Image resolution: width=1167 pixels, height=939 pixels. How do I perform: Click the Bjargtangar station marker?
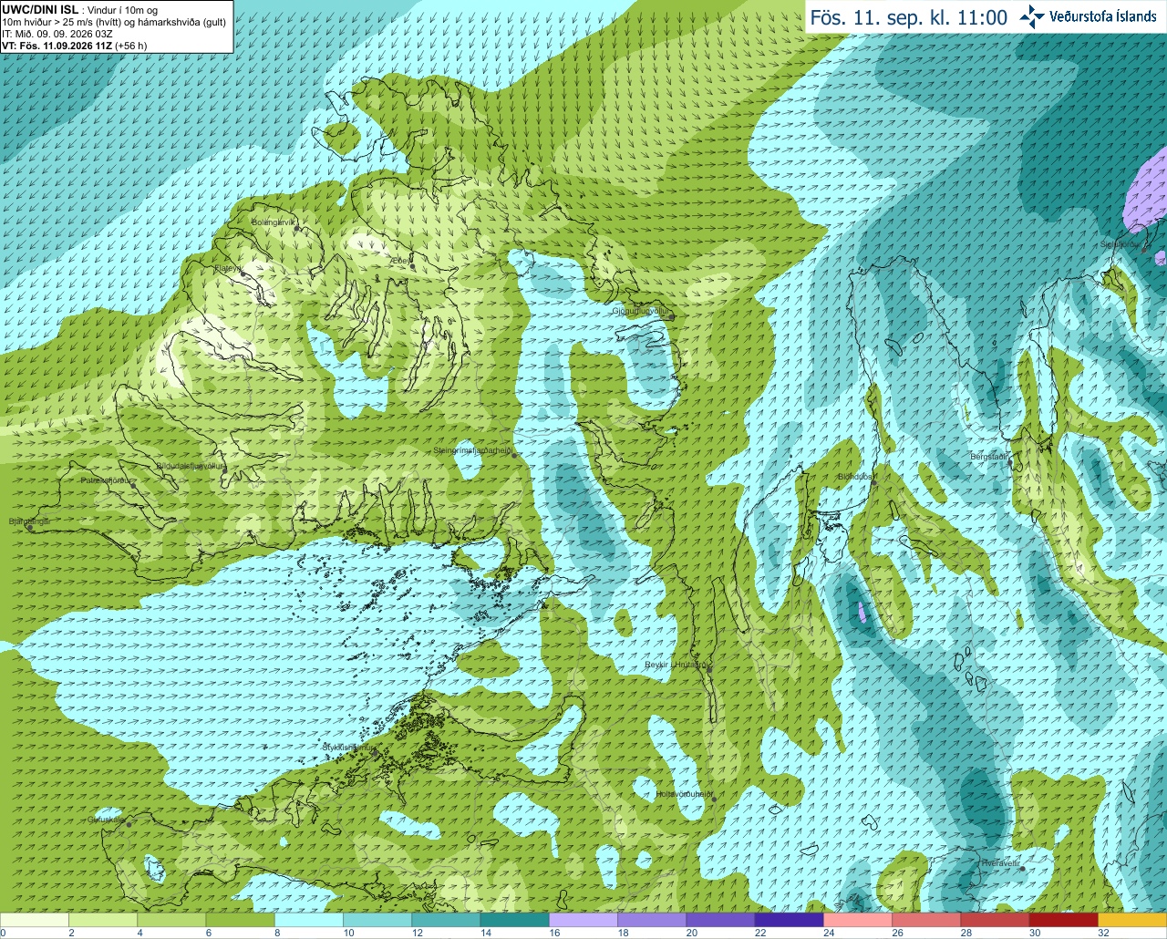click(30, 528)
